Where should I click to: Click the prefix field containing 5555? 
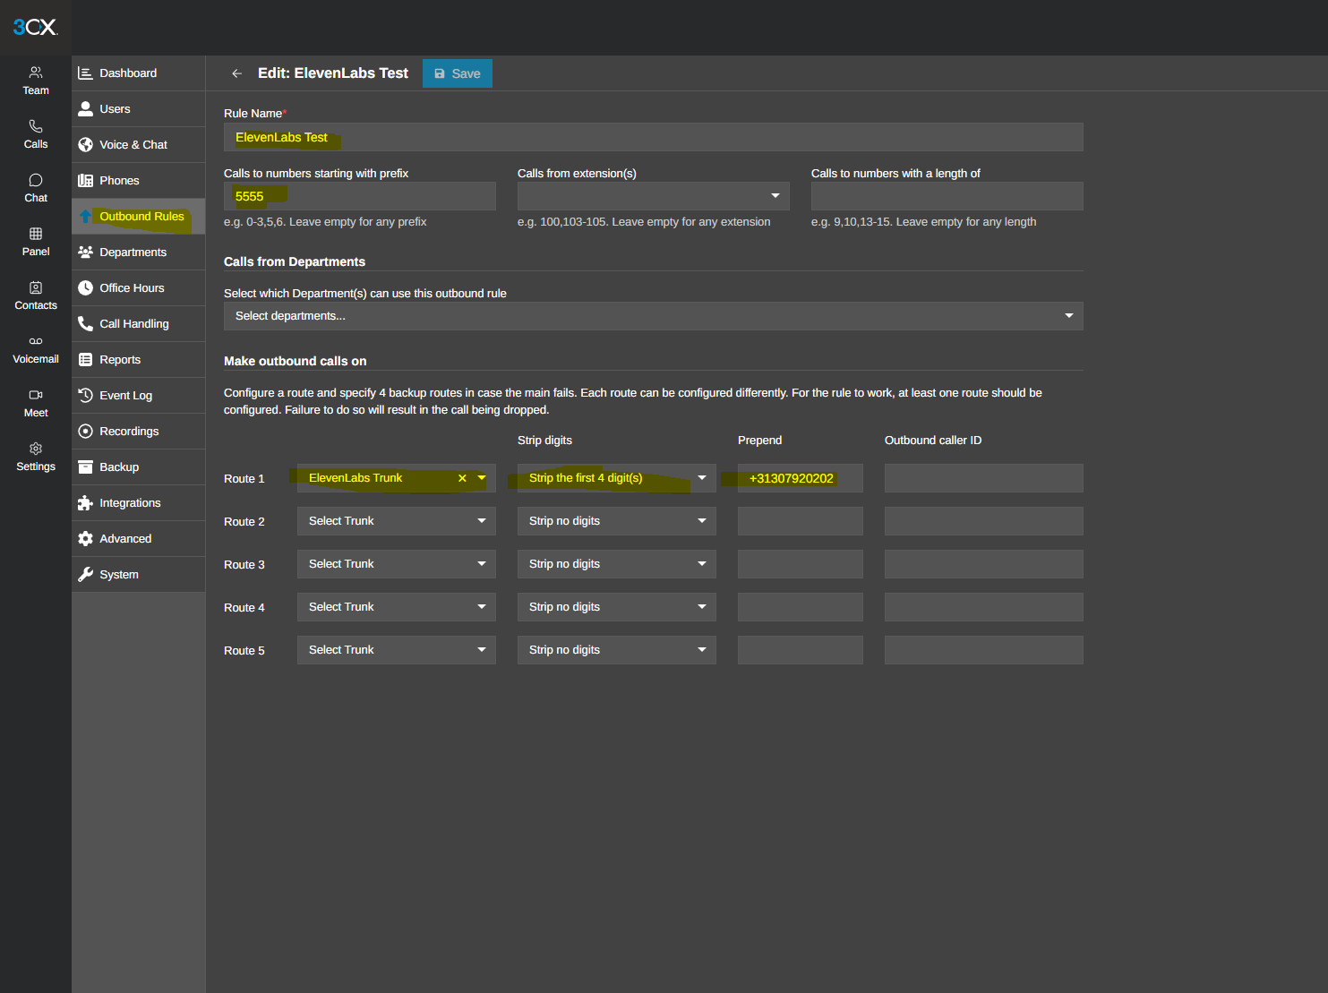pyautogui.click(x=360, y=196)
